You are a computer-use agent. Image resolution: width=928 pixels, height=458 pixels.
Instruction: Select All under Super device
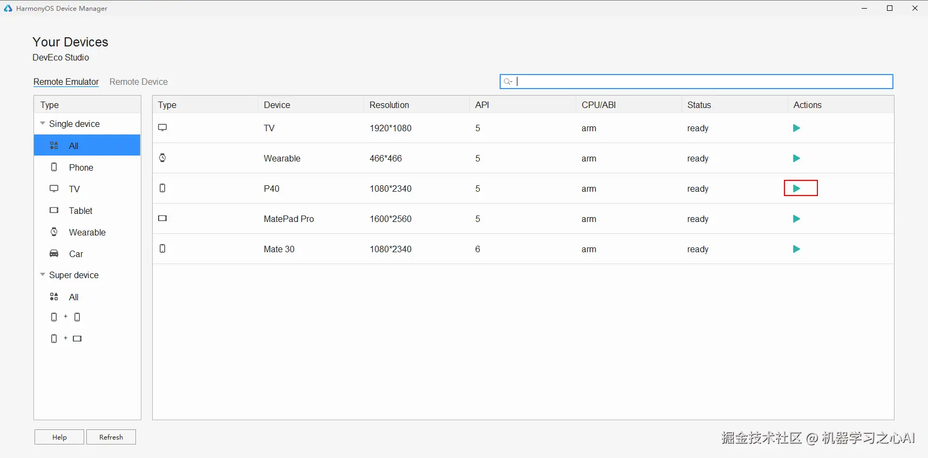pos(73,297)
